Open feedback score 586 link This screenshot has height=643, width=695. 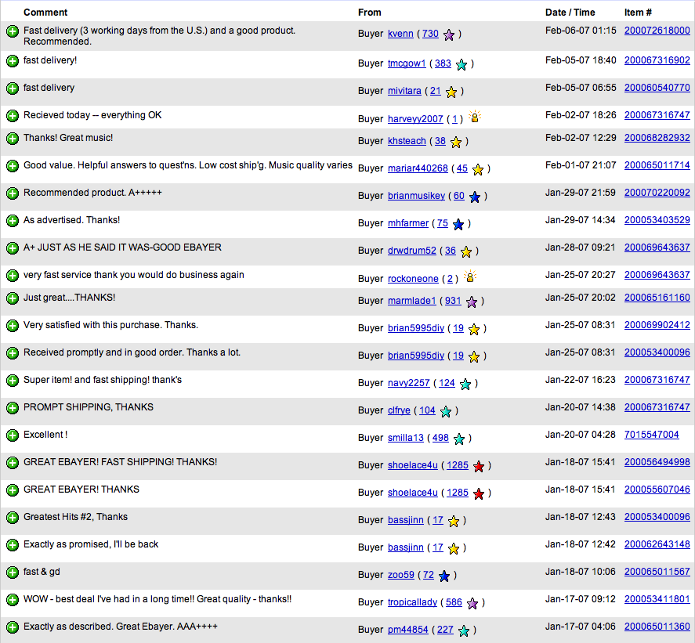[454, 602]
